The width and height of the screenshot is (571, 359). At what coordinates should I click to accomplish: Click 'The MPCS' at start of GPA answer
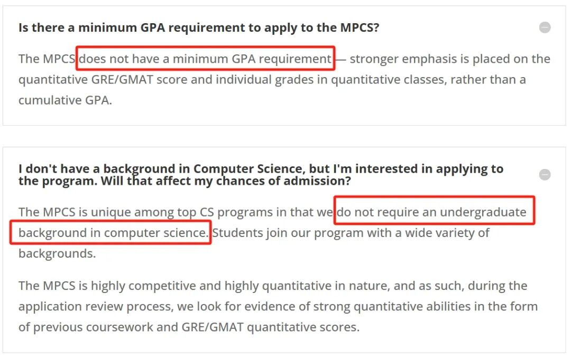tap(47, 59)
